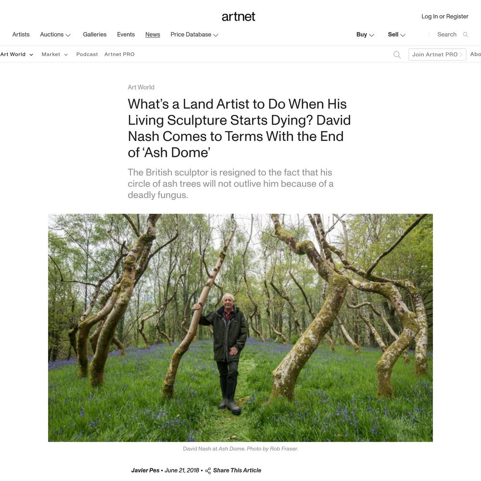Click the Log In or Register link
The height and width of the screenshot is (481, 481).
(x=445, y=16)
